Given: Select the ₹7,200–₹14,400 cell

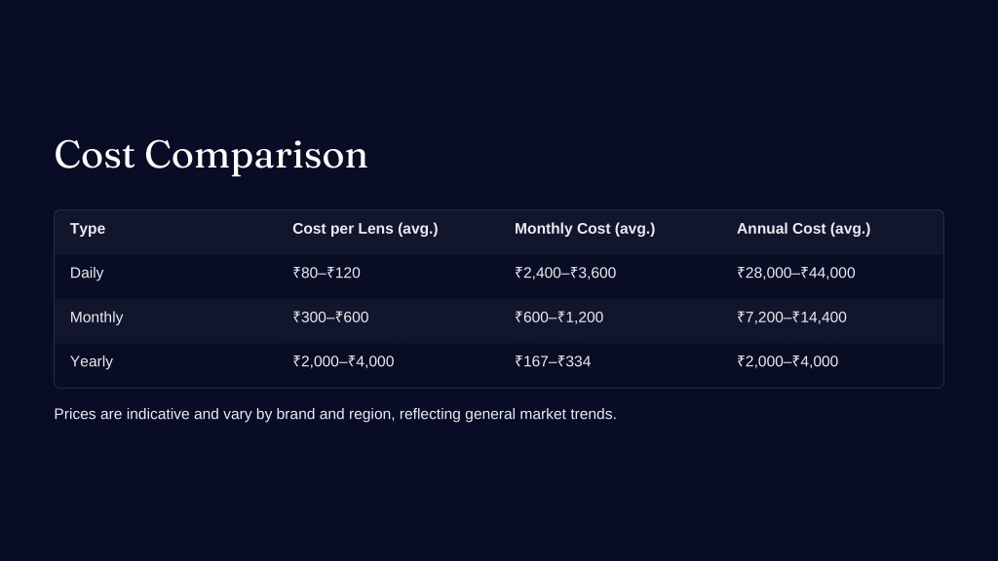Looking at the screenshot, I should pyautogui.click(x=791, y=318).
